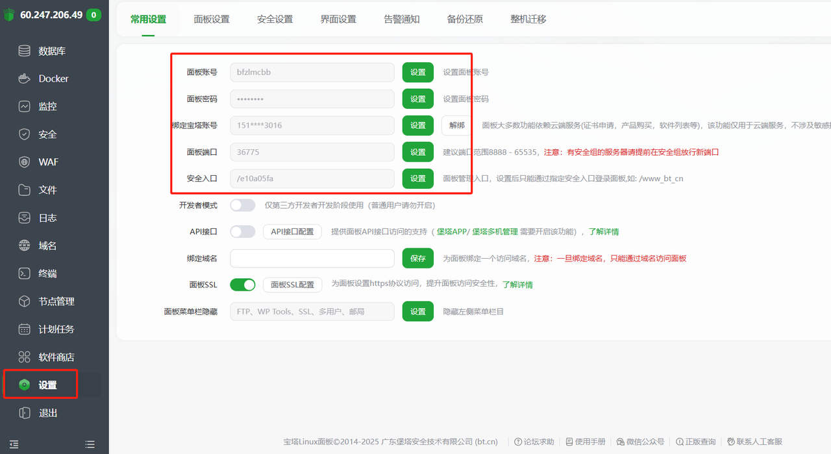
Task: Disable the 面板SSL toggle
Action: (242, 285)
